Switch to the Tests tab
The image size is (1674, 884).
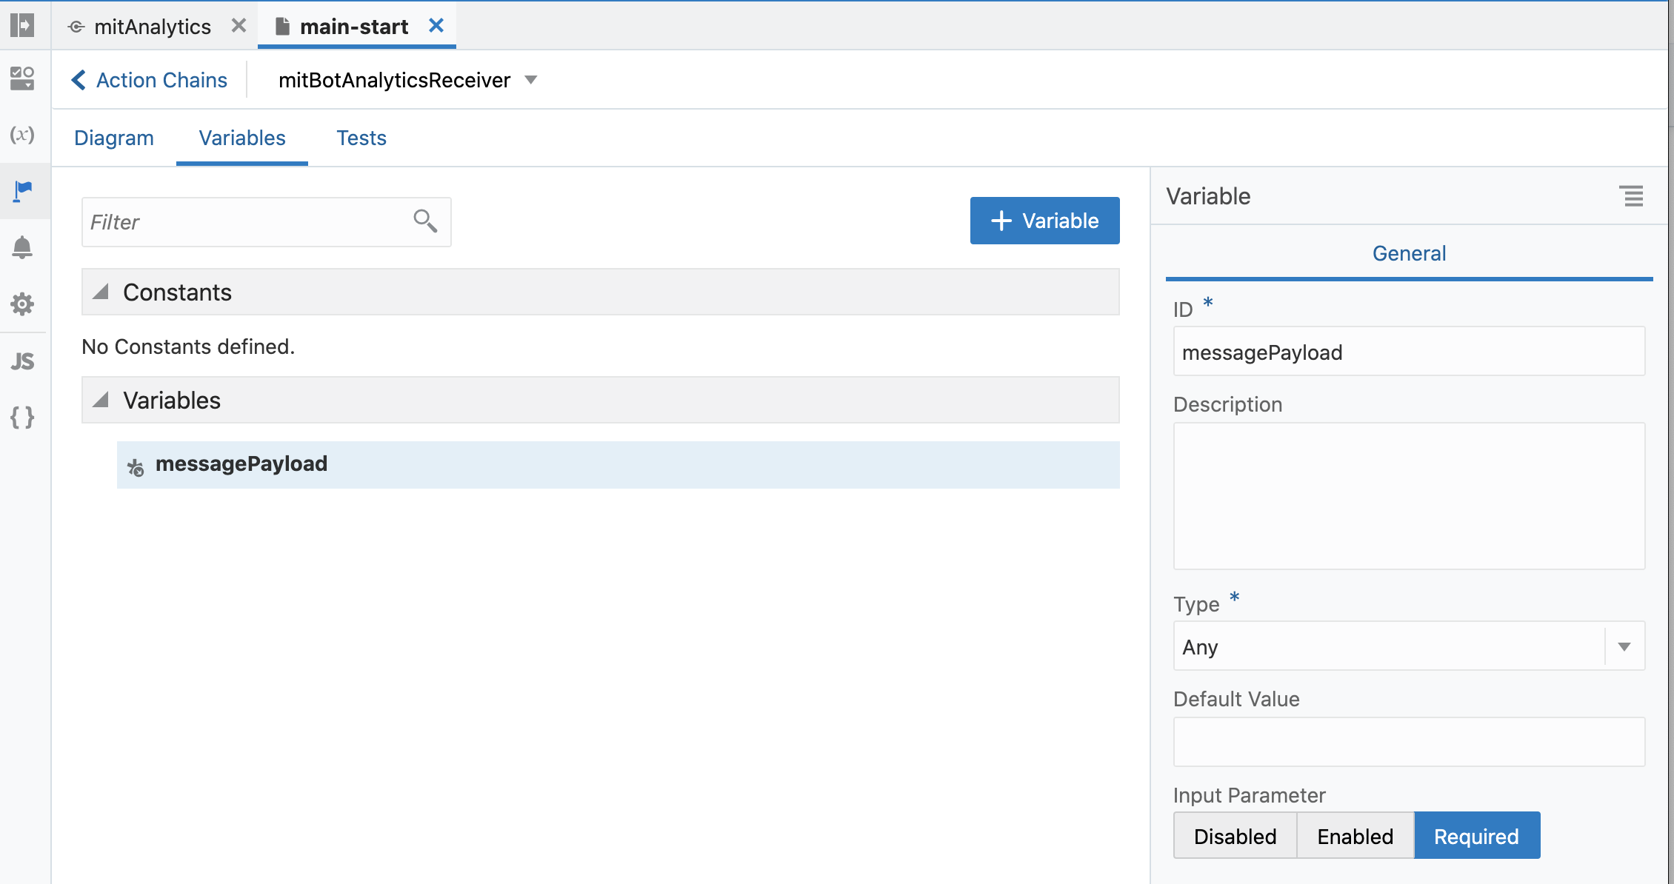pos(361,138)
